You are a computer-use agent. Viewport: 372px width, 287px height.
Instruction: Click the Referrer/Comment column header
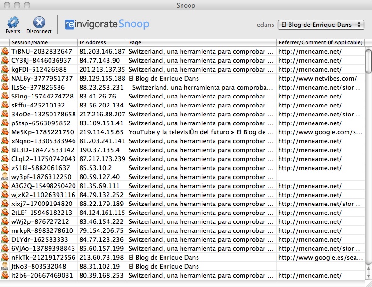[x=320, y=42]
